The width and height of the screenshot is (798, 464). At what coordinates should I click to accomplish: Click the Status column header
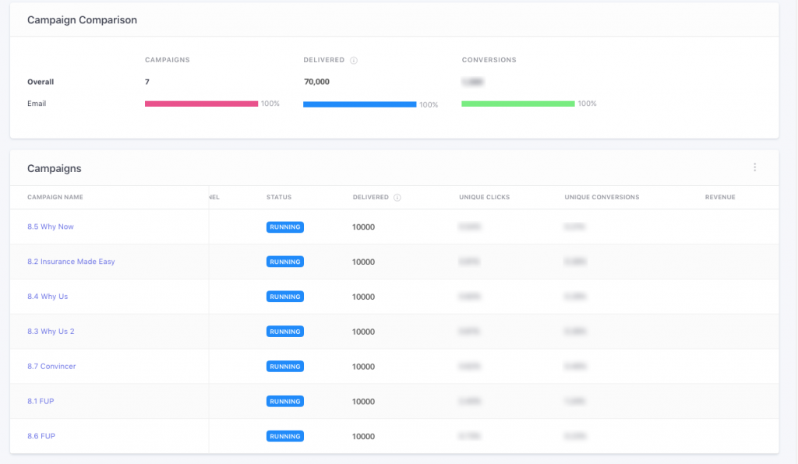click(x=278, y=198)
